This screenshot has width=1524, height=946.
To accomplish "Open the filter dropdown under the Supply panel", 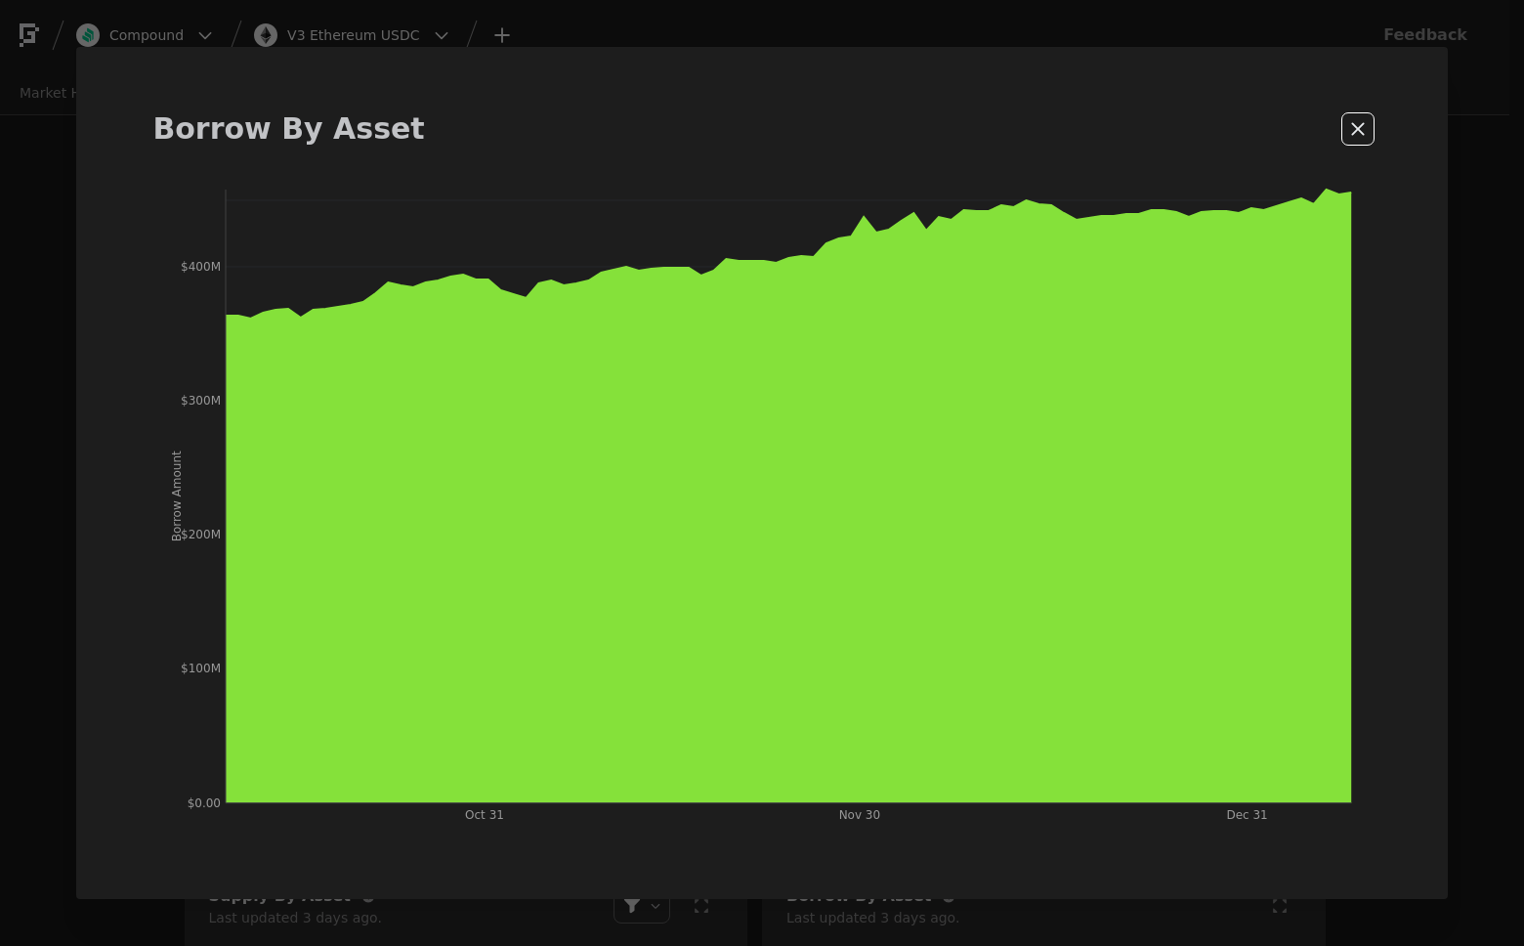I will pyautogui.click(x=642, y=908).
